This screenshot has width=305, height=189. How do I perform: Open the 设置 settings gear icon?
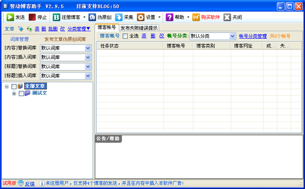[141, 17]
